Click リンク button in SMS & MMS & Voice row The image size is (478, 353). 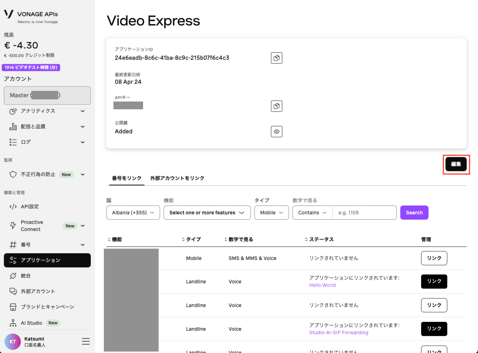[x=434, y=258]
